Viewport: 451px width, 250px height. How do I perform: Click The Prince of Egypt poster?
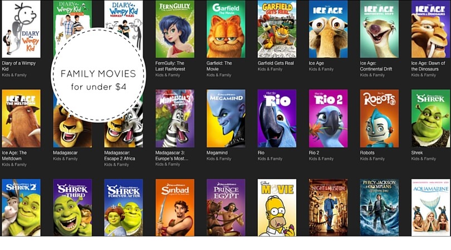pyautogui.click(x=226, y=208)
